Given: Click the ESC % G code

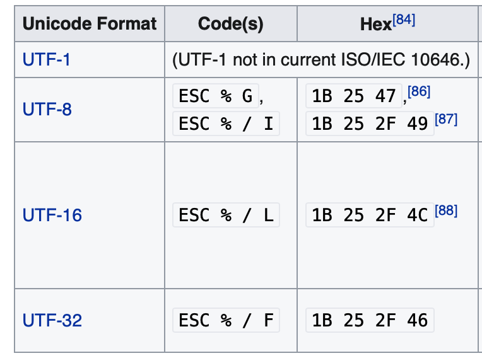Looking at the screenshot, I should point(215,96).
